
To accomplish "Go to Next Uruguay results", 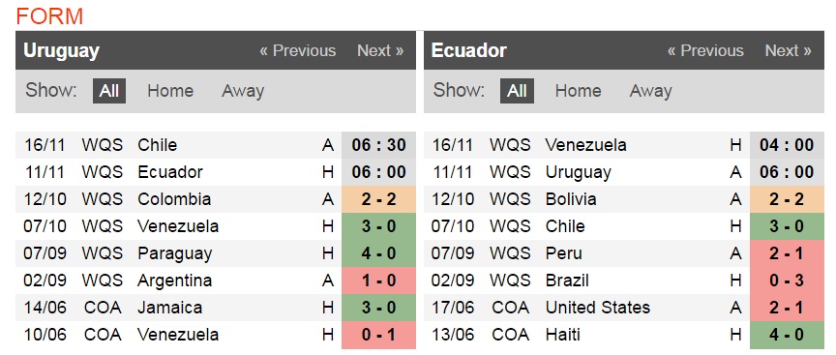I will (x=380, y=50).
